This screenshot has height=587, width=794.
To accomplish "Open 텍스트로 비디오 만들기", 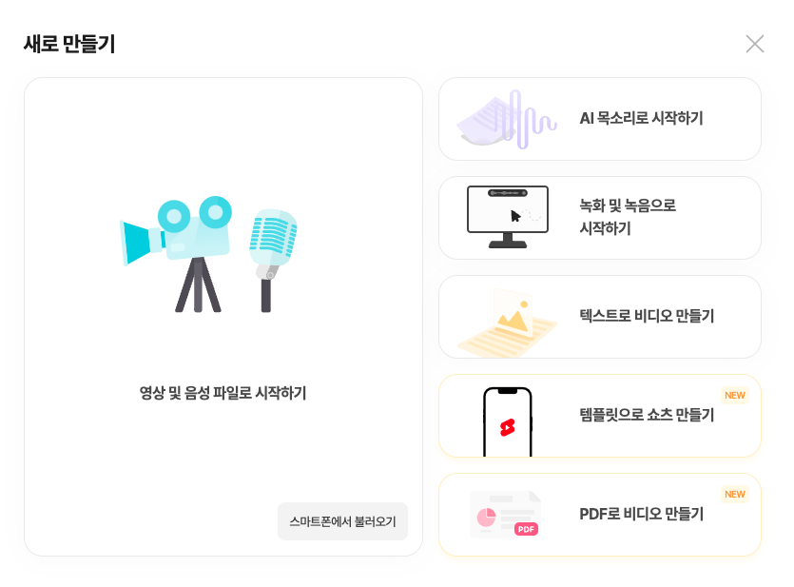I will (x=600, y=317).
